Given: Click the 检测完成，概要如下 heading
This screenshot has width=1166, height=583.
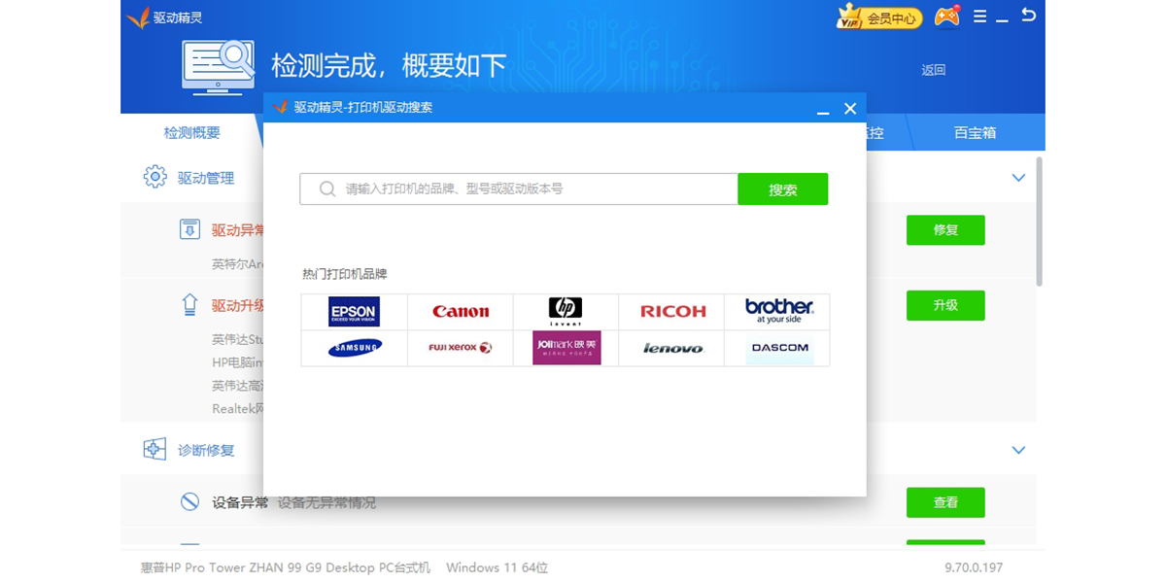Looking at the screenshot, I should tap(390, 66).
